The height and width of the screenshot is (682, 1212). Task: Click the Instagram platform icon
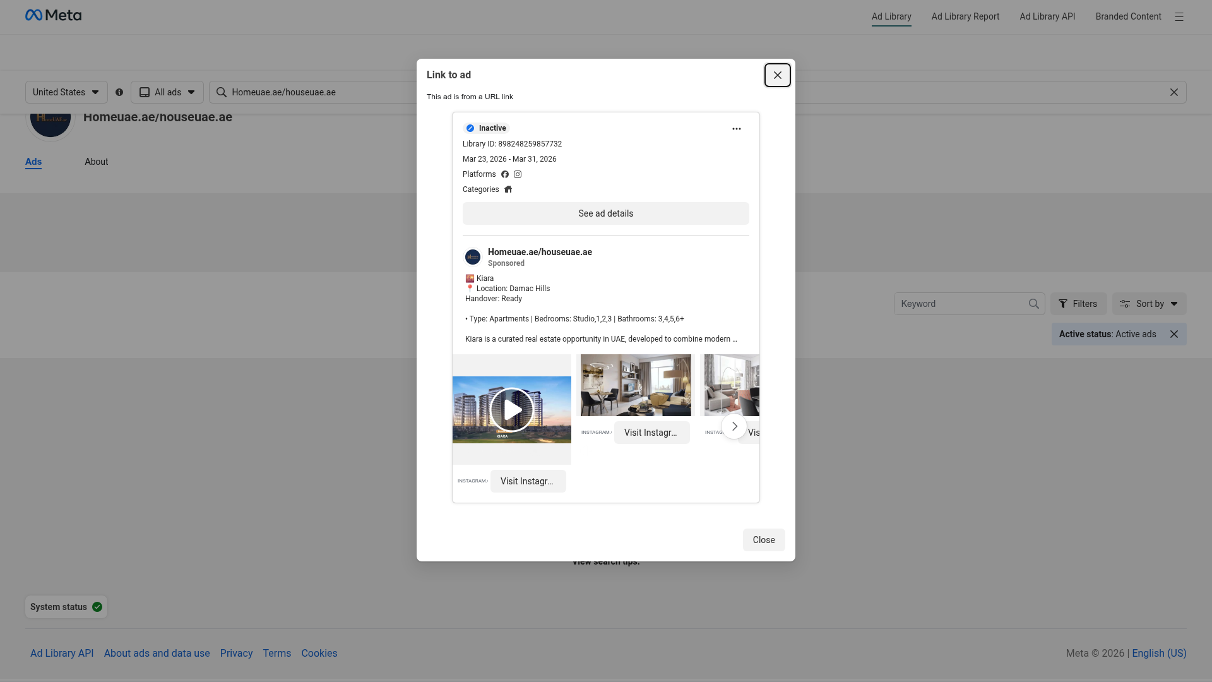tap(518, 174)
